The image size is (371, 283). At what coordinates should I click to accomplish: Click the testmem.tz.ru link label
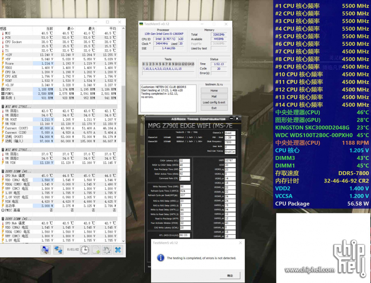point(214,84)
